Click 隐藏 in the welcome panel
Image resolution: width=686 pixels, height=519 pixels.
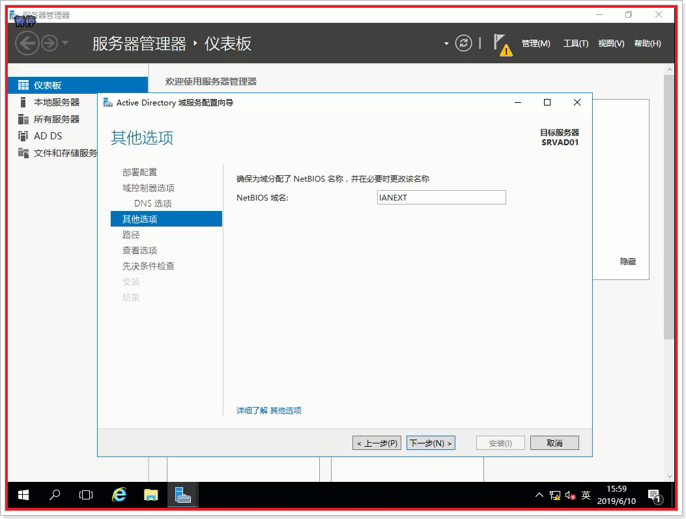point(628,262)
